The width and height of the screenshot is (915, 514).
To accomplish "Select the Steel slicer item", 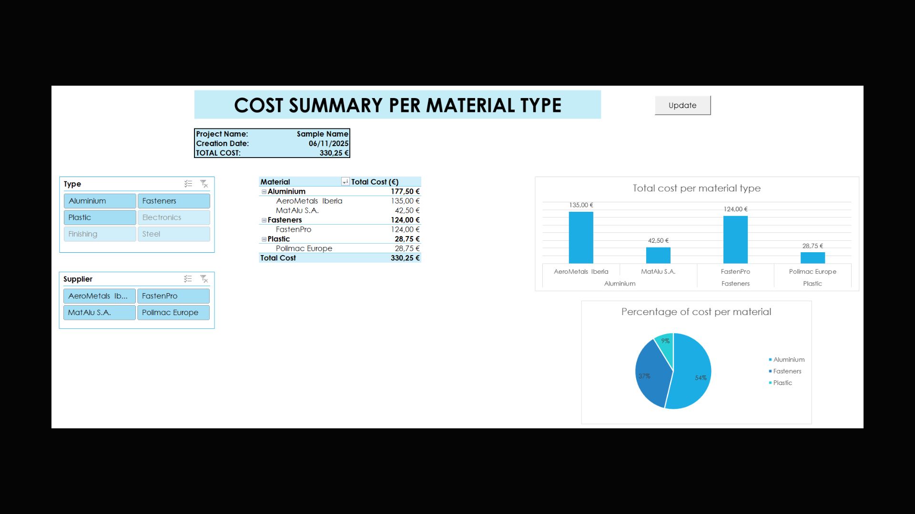I will point(173,234).
